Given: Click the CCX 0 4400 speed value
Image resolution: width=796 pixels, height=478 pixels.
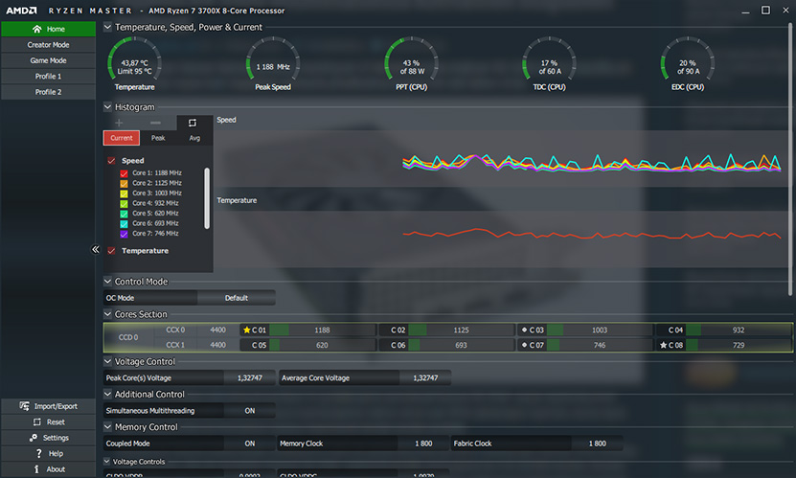Looking at the screenshot, I should point(217,330).
